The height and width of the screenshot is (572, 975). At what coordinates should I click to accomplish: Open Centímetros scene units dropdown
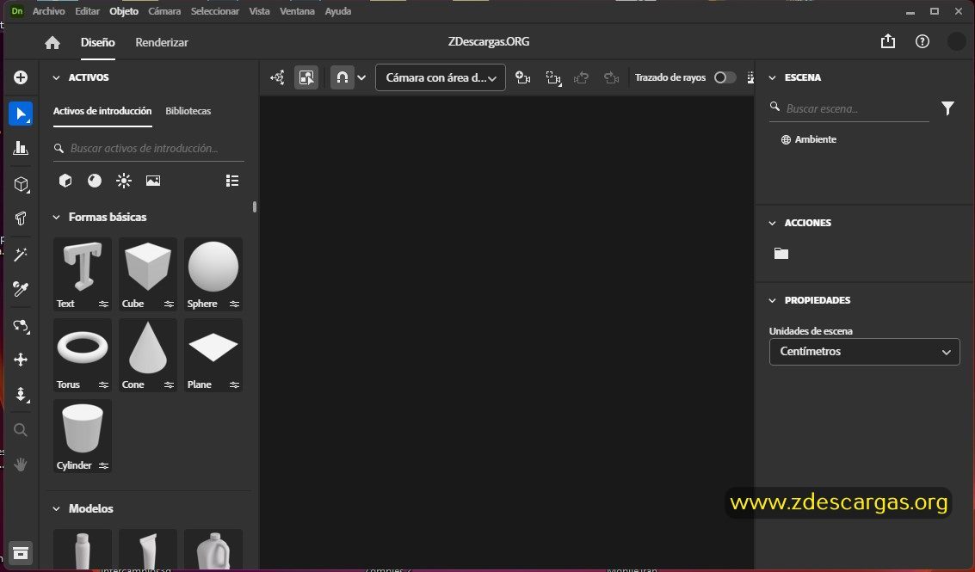point(864,352)
